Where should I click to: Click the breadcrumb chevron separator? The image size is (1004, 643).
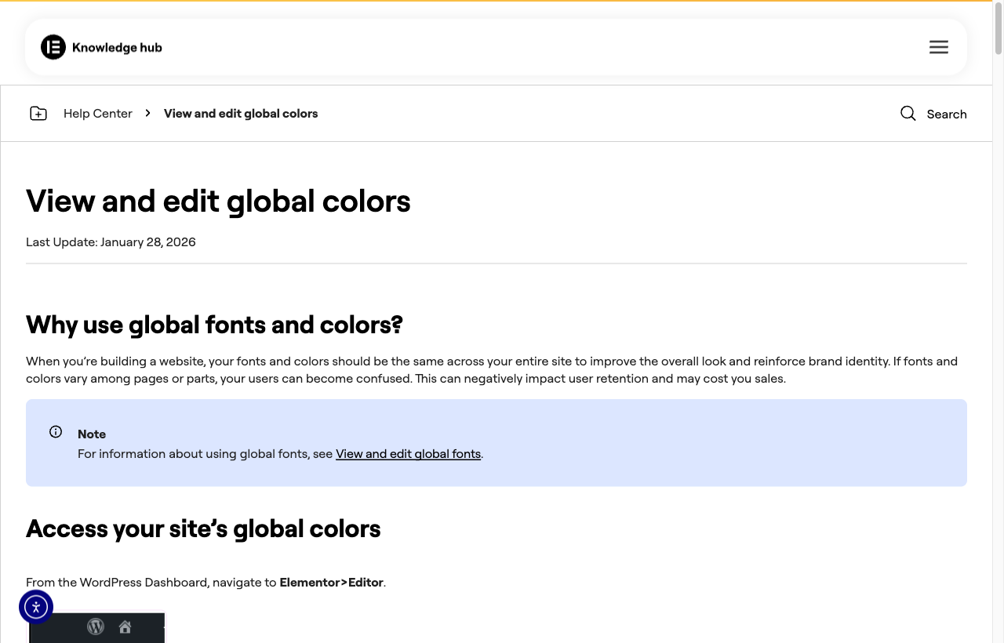(147, 114)
